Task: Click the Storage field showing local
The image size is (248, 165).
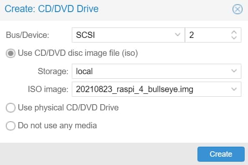Action: (x=157, y=71)
